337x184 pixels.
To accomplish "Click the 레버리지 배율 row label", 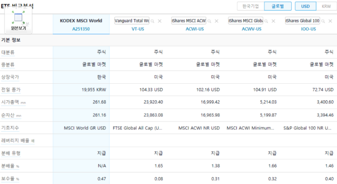I will 15,141.
